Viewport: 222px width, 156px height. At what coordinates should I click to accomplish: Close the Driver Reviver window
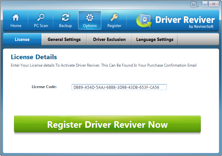coord(214,4)
